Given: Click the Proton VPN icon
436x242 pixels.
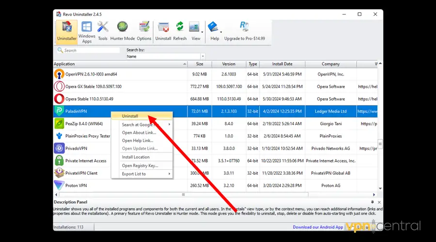Looking at the screenshot, I should 59,185.
